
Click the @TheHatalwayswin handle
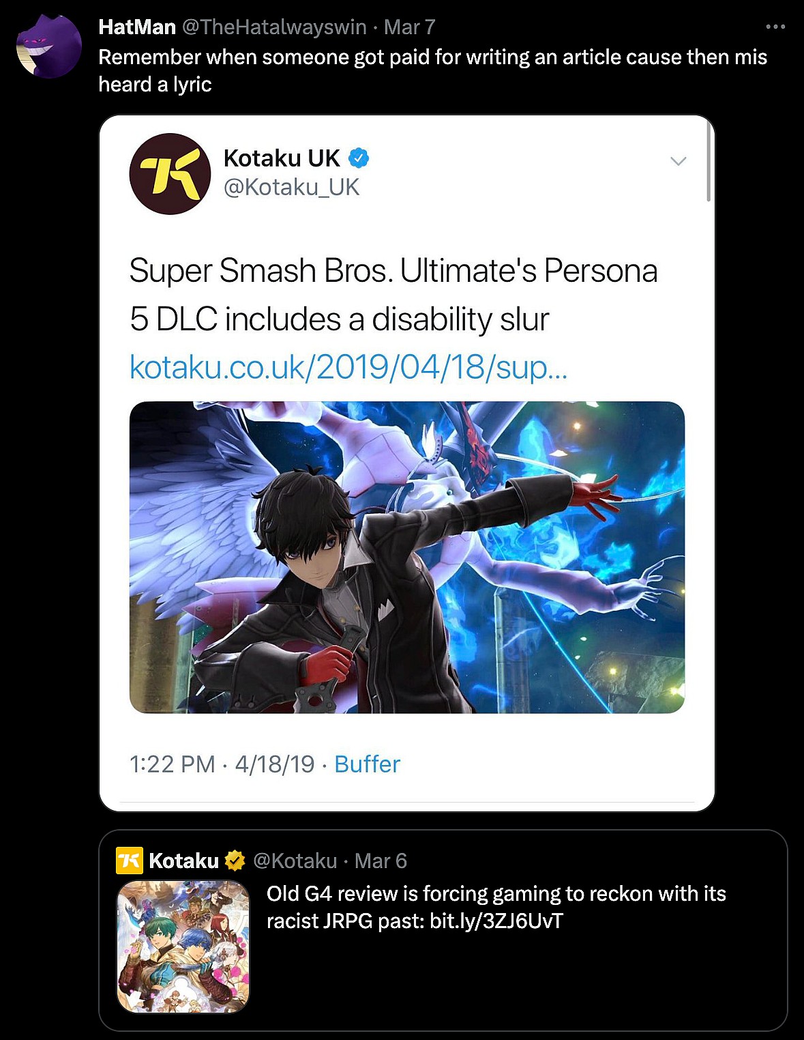tap(274, 27)
